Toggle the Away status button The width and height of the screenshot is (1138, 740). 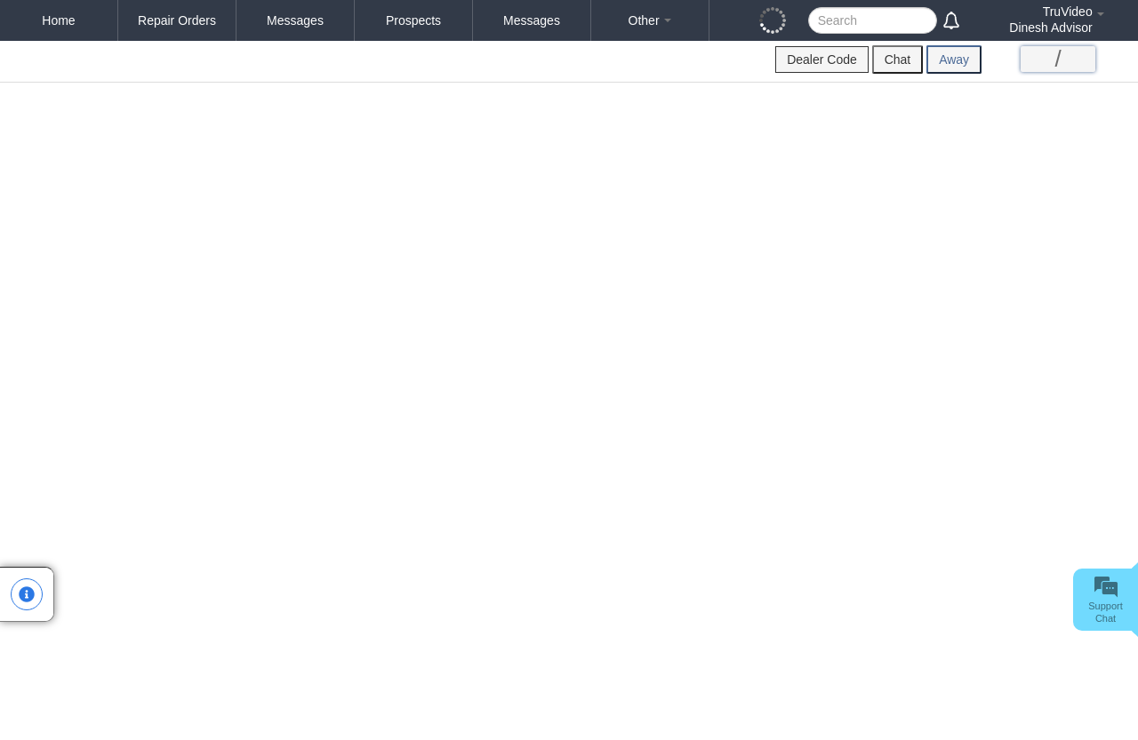point(954,60)
